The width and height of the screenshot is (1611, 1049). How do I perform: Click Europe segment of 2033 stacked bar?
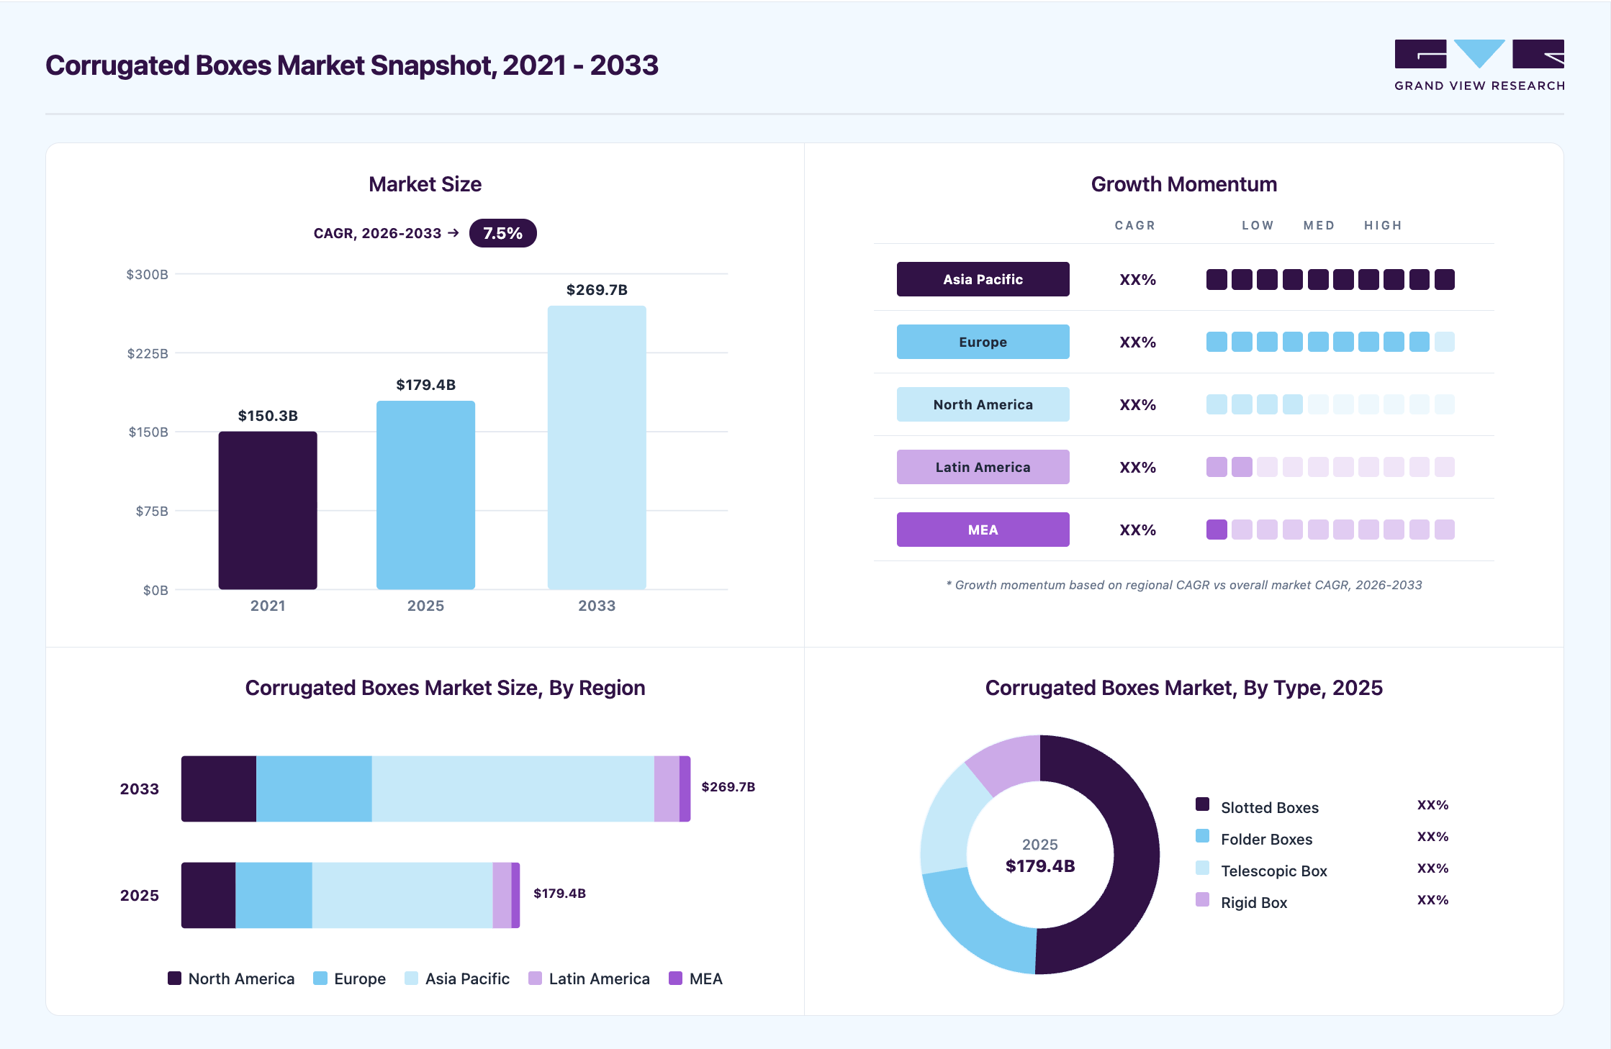[x=314, y=789]
